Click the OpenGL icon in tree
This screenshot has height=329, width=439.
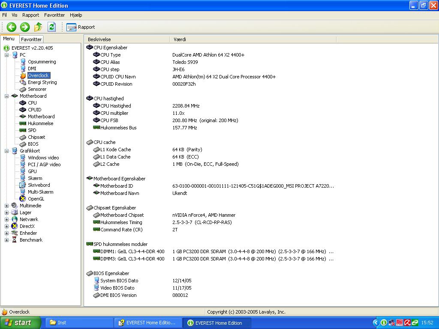(x=23, y=199)
